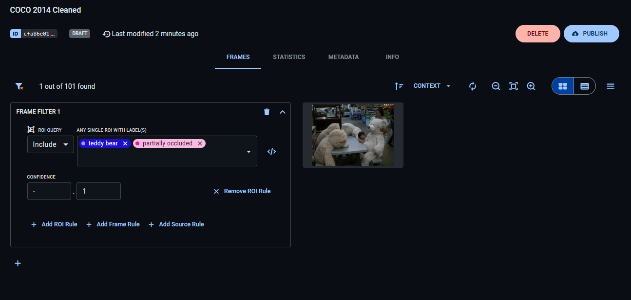The width and height of the screenshot is (631, 300).
Task: Switch to grid view mode
Action: (563, 86)
